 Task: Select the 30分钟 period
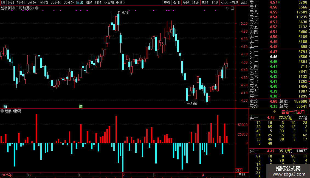(x=56, y=2)
